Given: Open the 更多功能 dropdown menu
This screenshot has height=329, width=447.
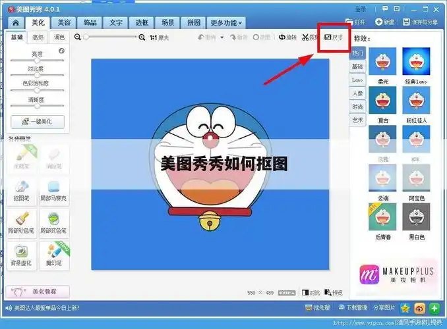Looking at the screenshot, I should coord(226,23).
